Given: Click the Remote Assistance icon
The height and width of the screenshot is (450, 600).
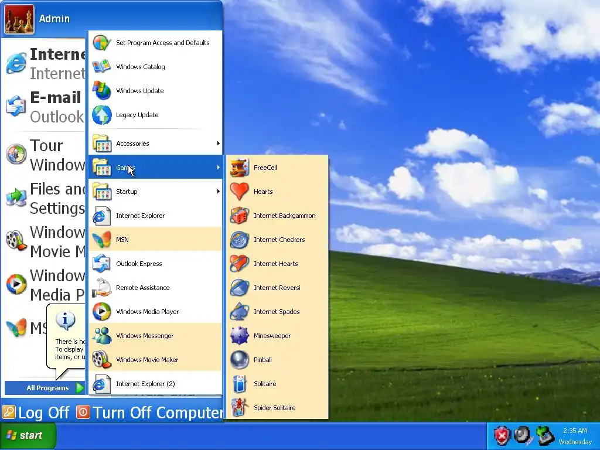Looking at the screenshot, I should point(102,288).
